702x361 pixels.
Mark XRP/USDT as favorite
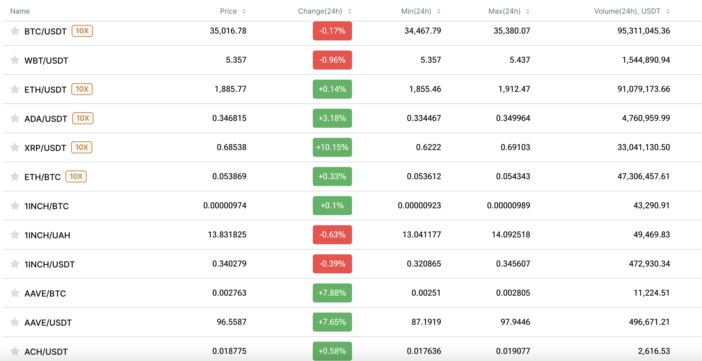point(15,147)
